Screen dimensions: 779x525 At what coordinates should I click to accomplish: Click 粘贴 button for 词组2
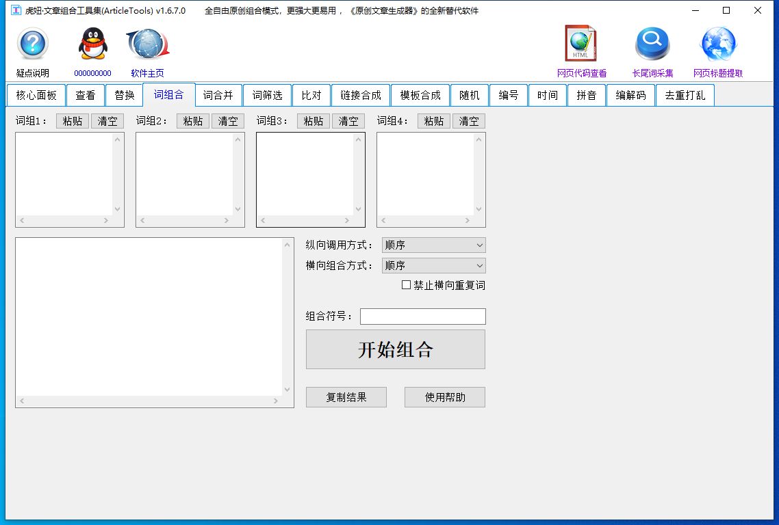click(x=193, y=121)
